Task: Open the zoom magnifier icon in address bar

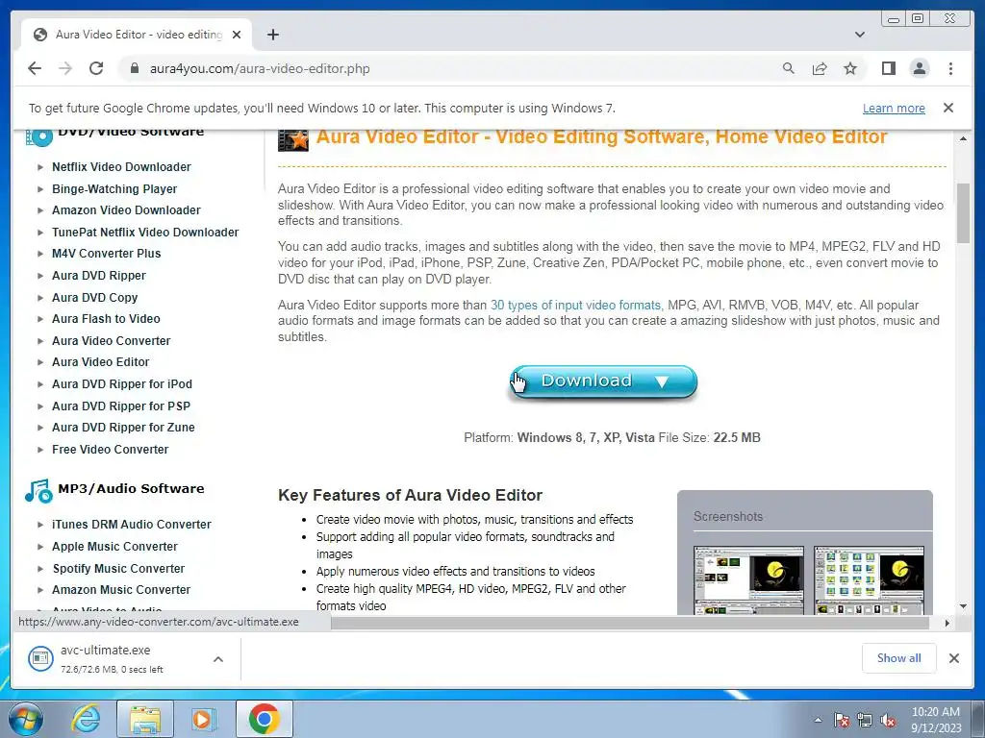Action: point(789,68)
